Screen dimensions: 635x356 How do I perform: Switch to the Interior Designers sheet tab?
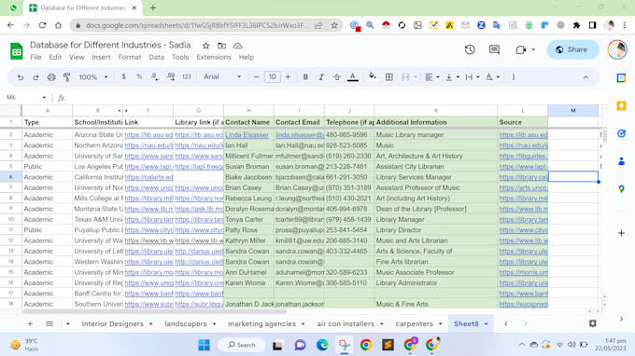point(113,323)
